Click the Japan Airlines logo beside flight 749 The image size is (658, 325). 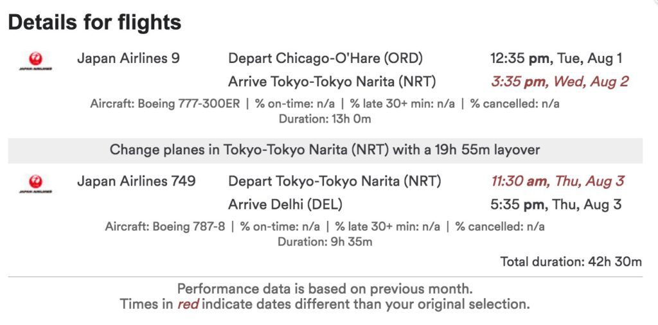click(35, 185)
